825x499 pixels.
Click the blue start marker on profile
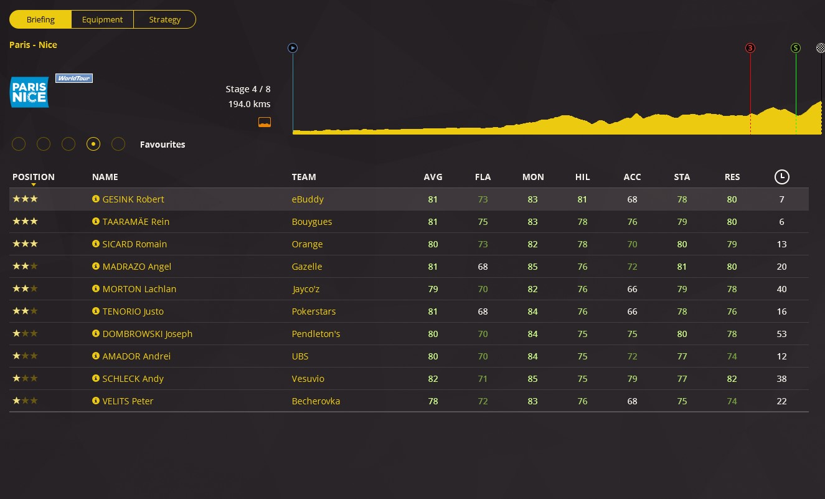(x=293, y=48)
